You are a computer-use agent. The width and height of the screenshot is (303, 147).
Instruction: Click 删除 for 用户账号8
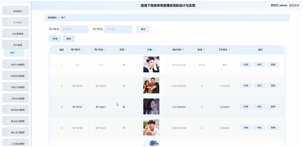pyautogui.click(x=273, y=86)
